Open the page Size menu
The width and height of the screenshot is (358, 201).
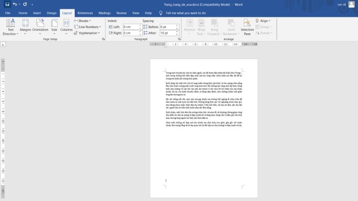(x=54, y=27)
